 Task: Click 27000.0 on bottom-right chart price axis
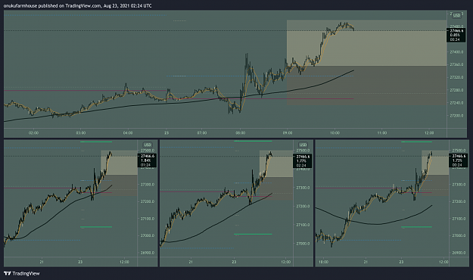459,235
